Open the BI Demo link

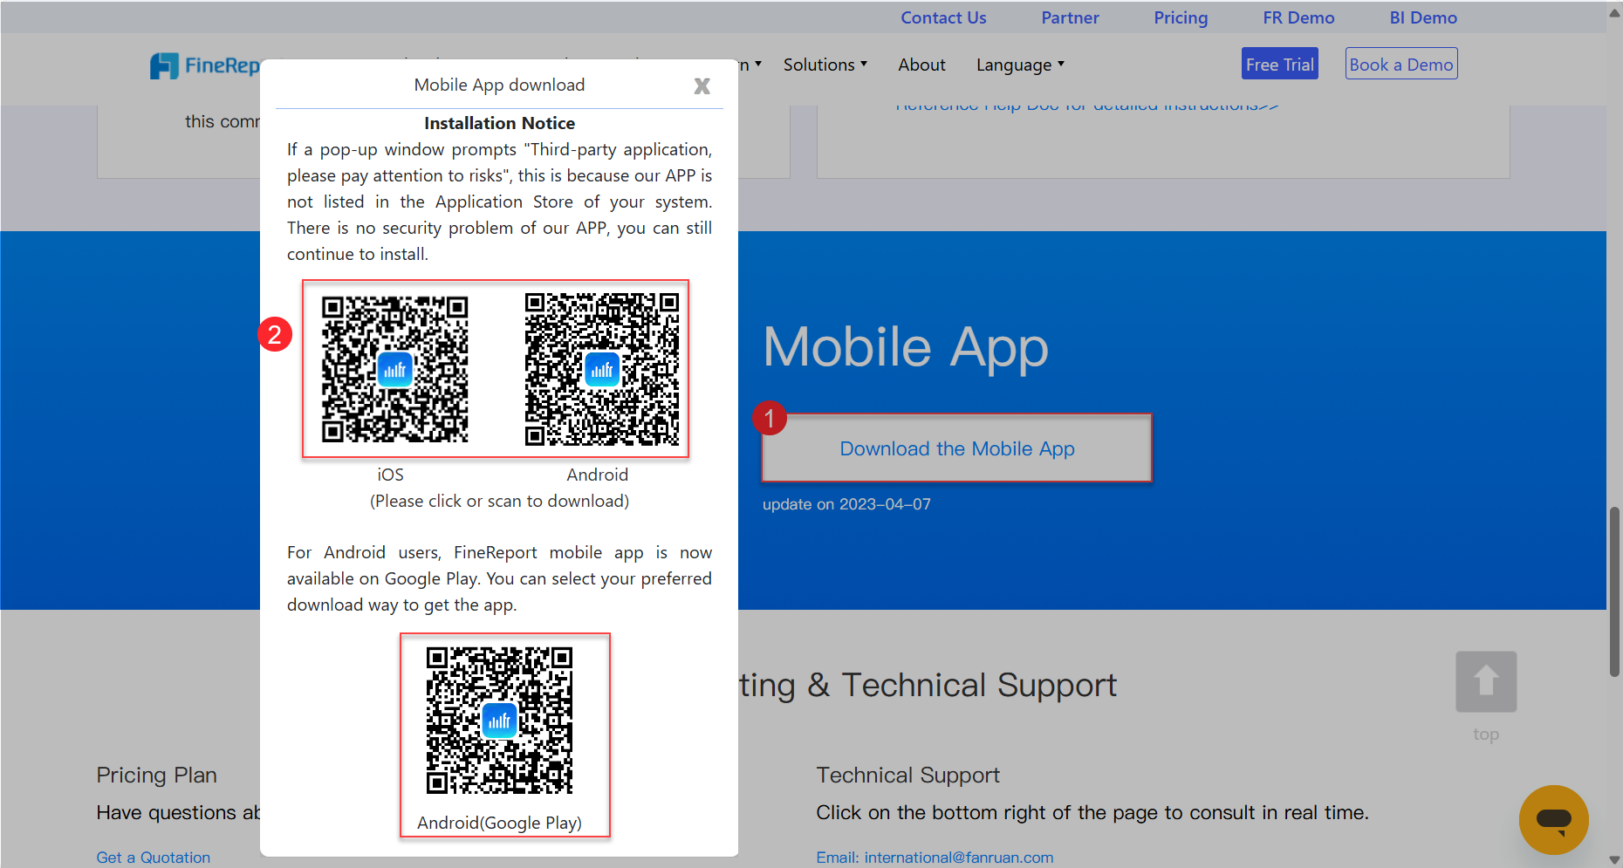1423,17
